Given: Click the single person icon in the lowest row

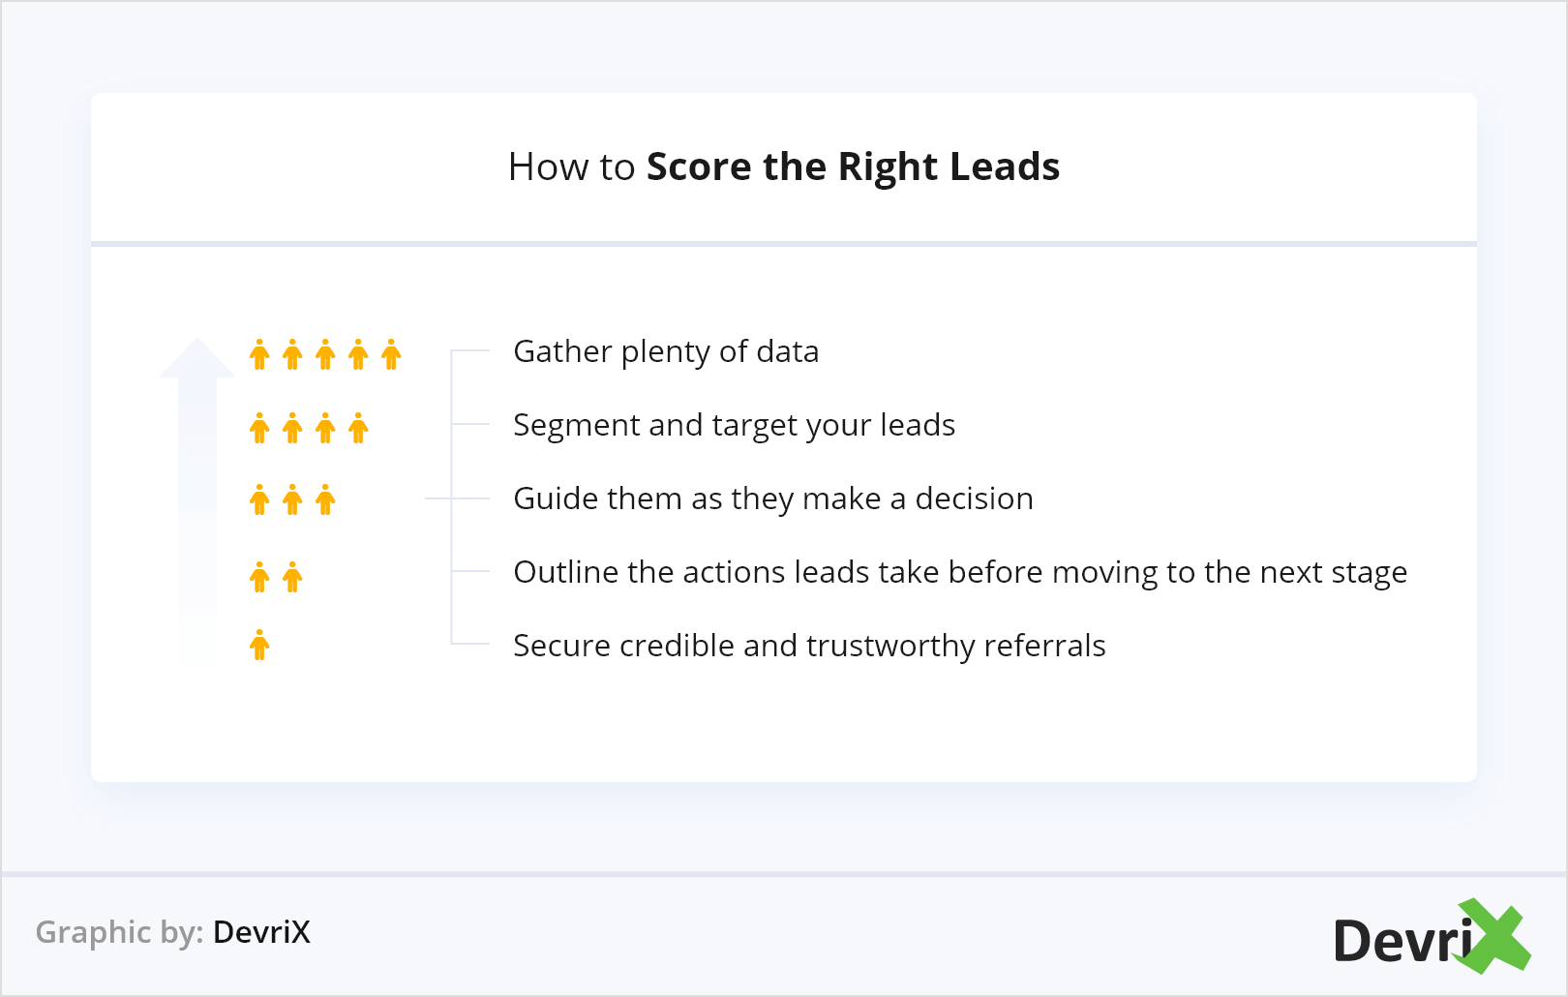Looking at the screenshot, I should click(x=259, y=645).
